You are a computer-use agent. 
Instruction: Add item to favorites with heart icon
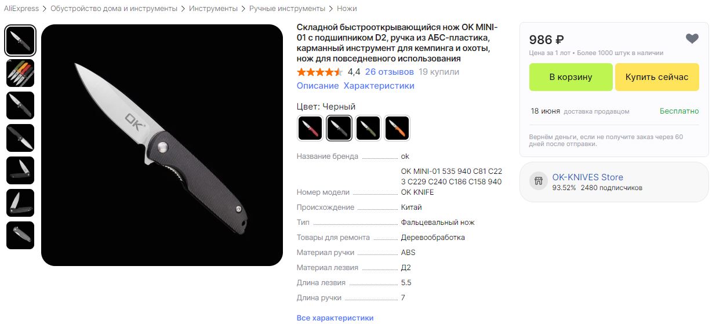tap(692, 39)
